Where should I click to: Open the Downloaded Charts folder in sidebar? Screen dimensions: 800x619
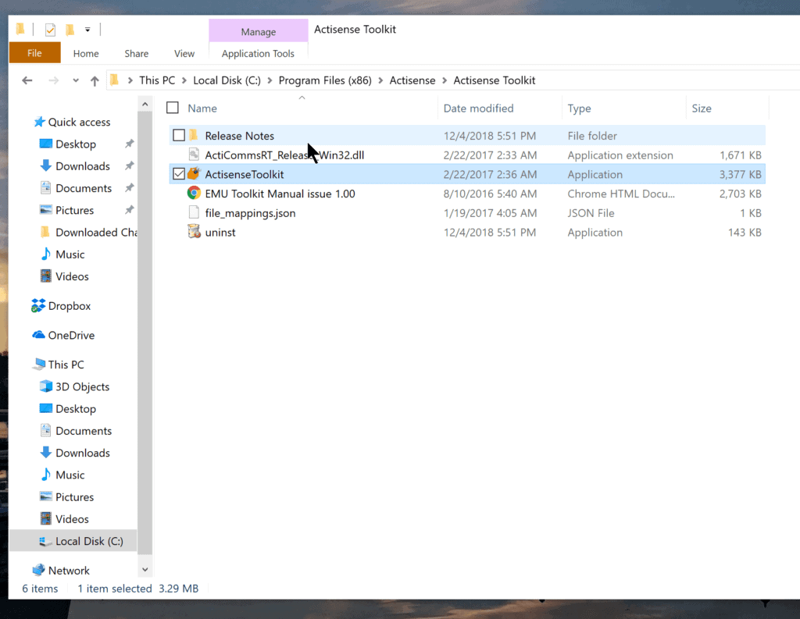[96, 232]
